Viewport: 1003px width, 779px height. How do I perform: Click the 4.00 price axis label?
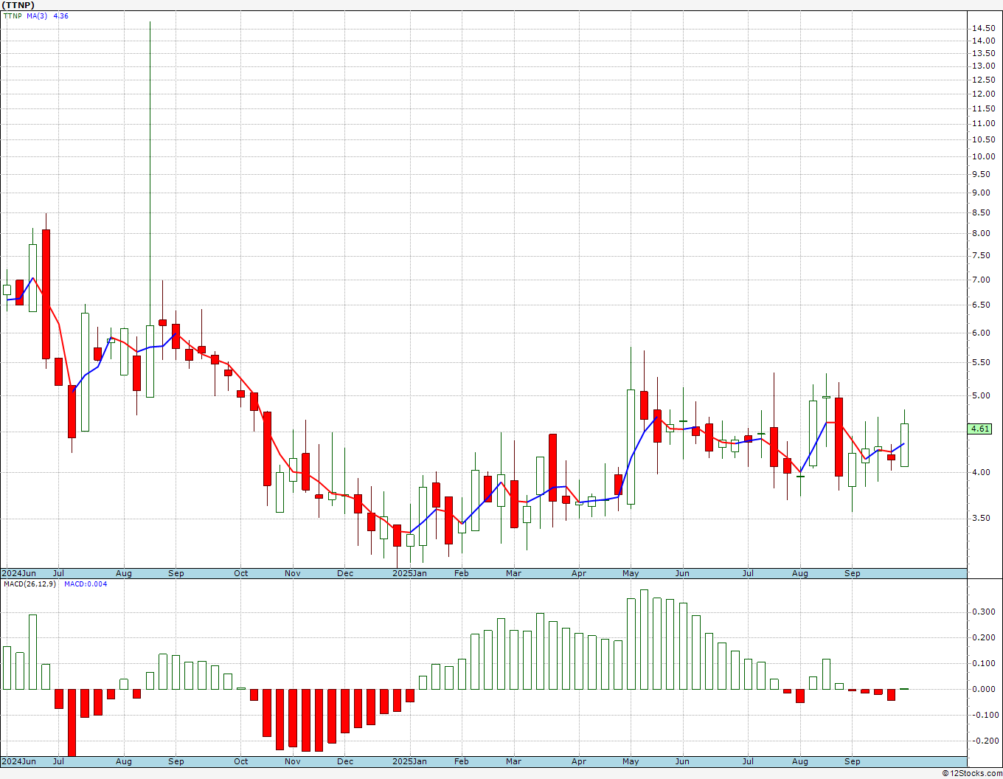click(x=981, y=472)
